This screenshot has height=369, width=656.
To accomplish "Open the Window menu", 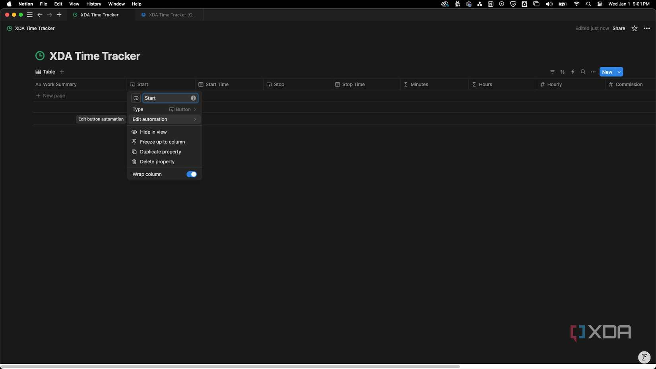I will tap(116, 4).
